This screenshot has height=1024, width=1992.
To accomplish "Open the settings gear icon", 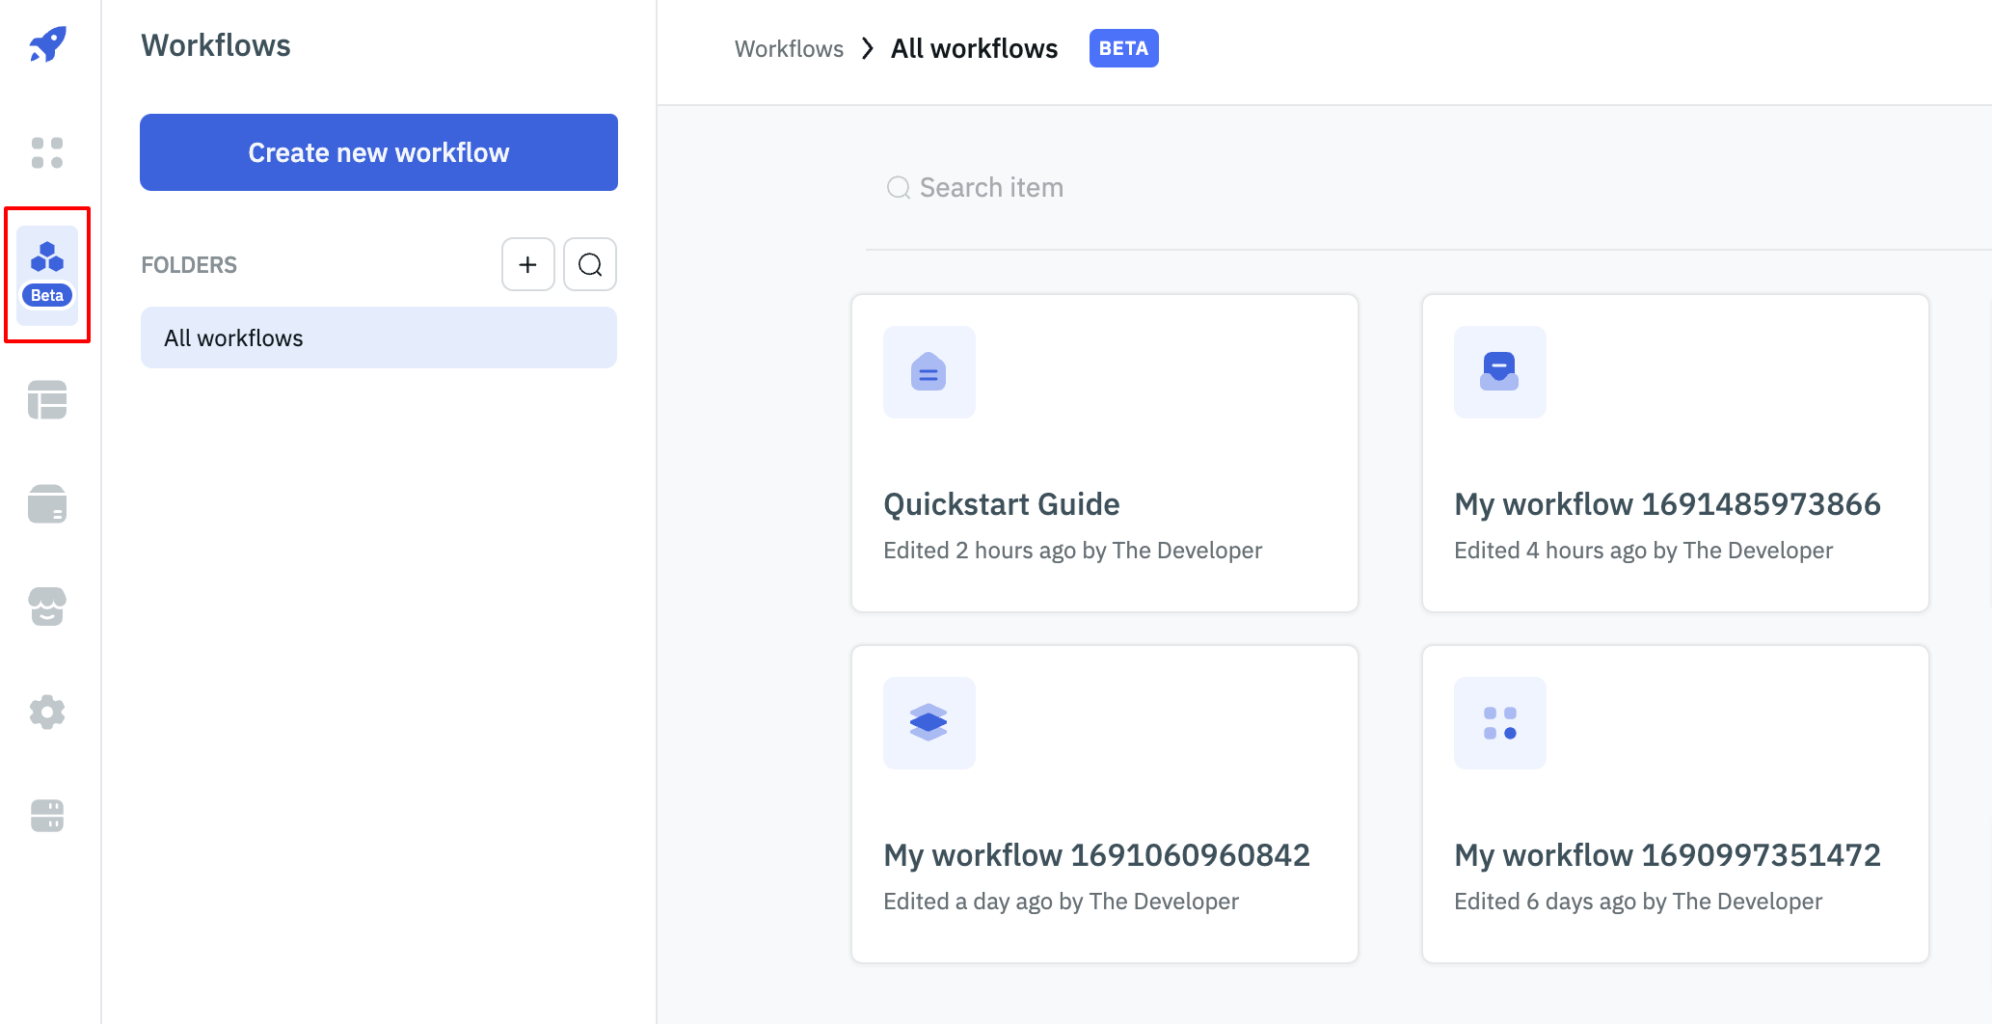I will [47, 713].
